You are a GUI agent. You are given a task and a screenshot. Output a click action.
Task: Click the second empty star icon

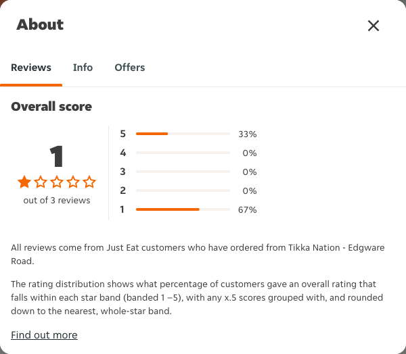coord(41,182)
